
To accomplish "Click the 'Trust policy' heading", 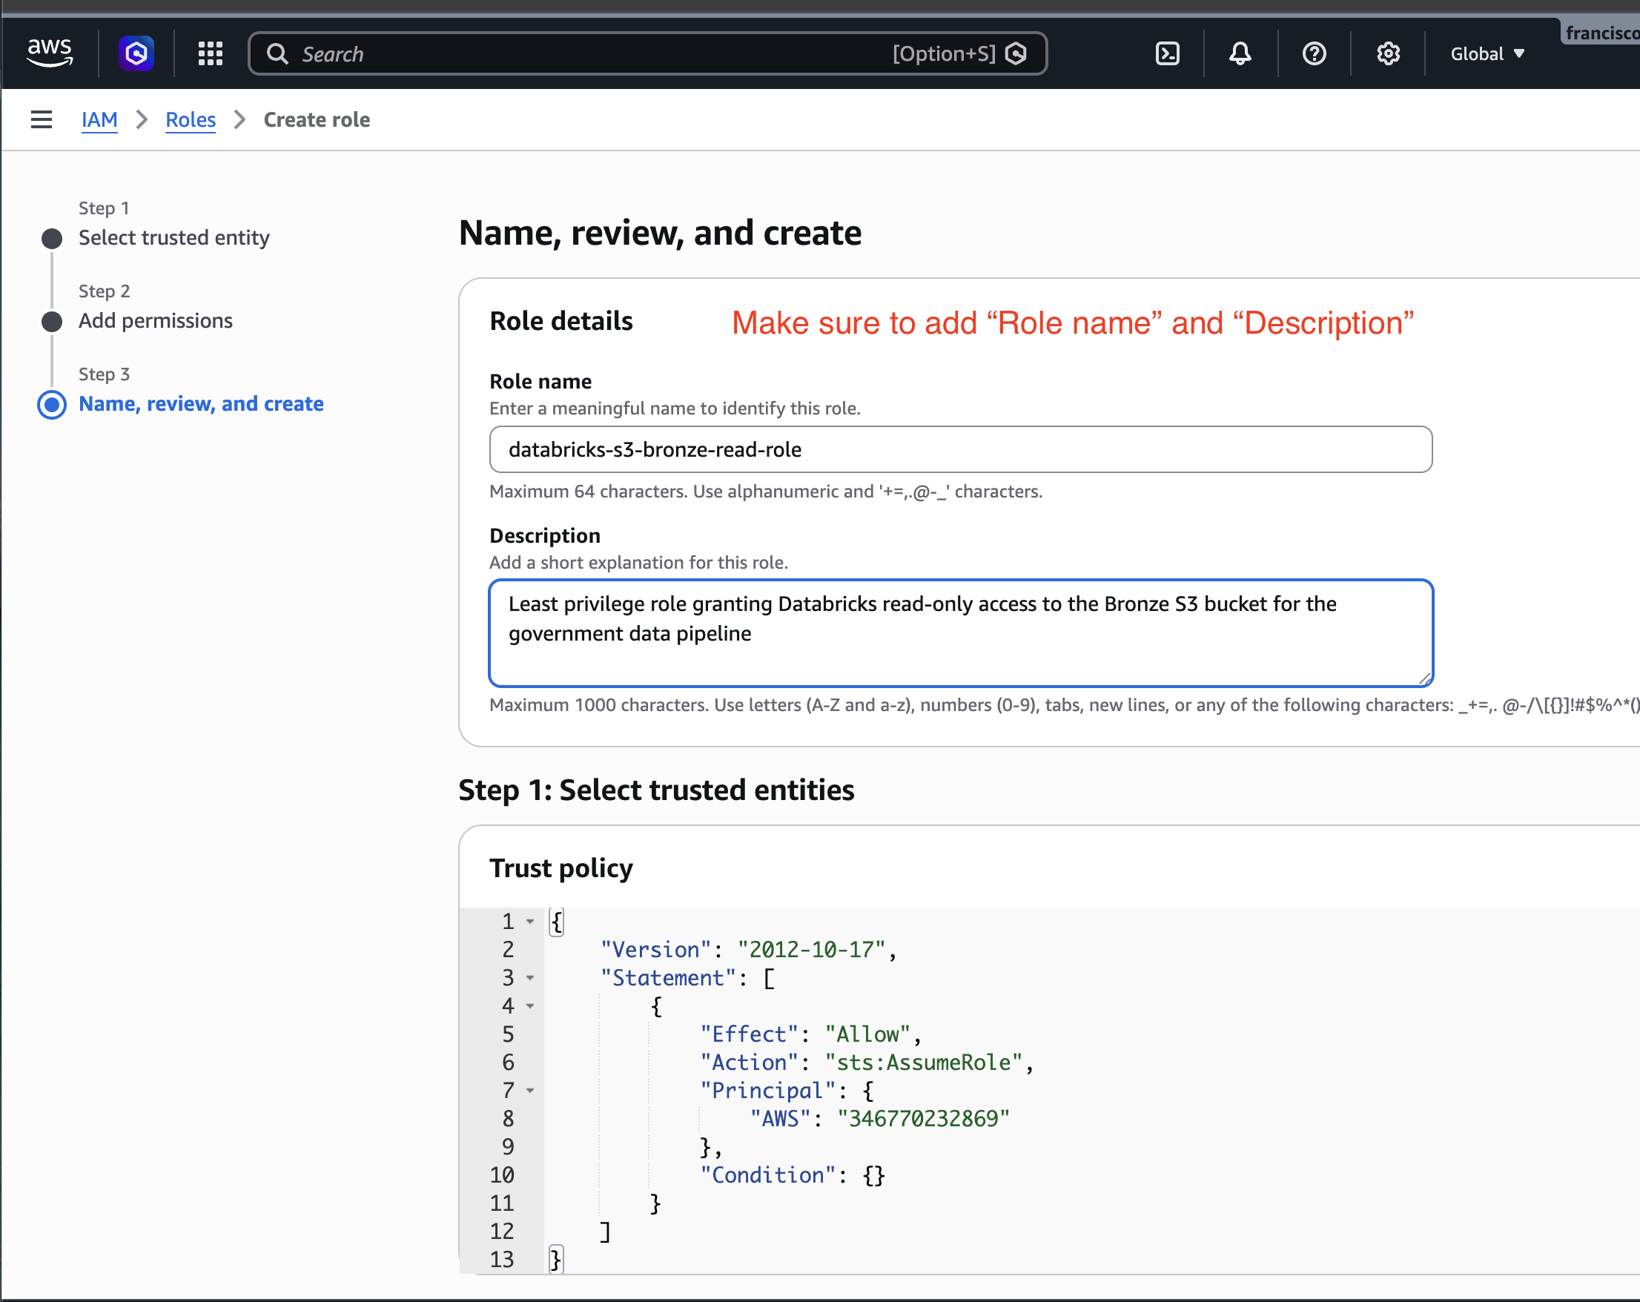I will tap(561, 868).
